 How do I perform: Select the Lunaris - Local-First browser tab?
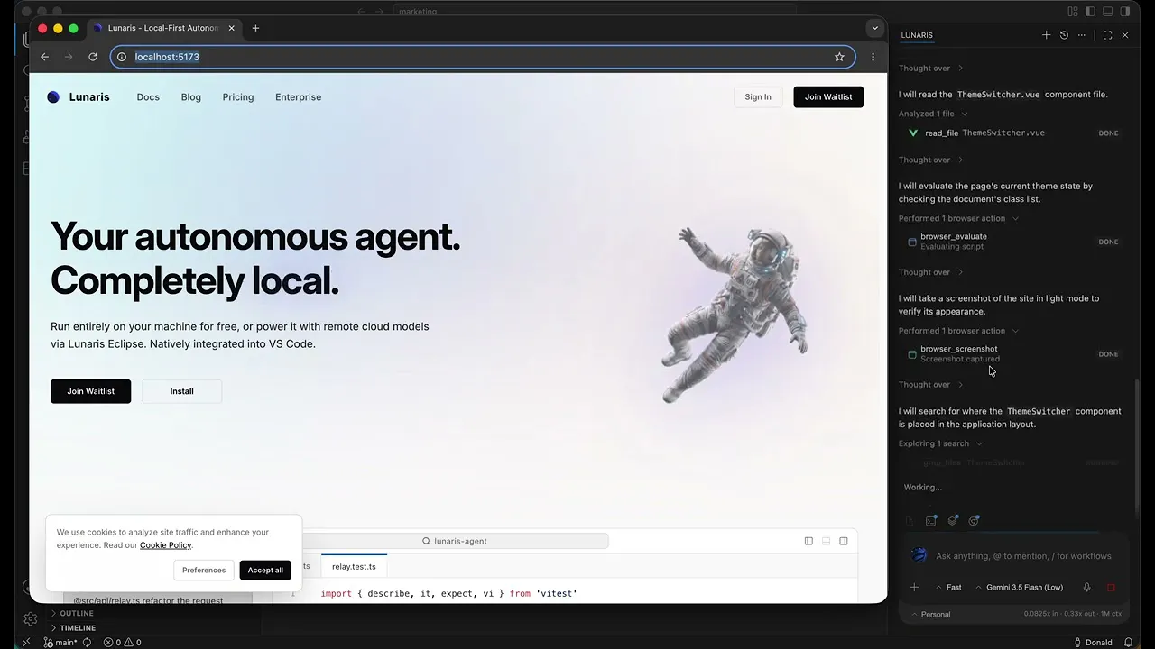tap(165, 28)
